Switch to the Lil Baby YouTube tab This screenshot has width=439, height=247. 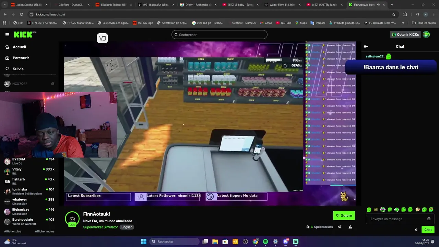[241, 5]
